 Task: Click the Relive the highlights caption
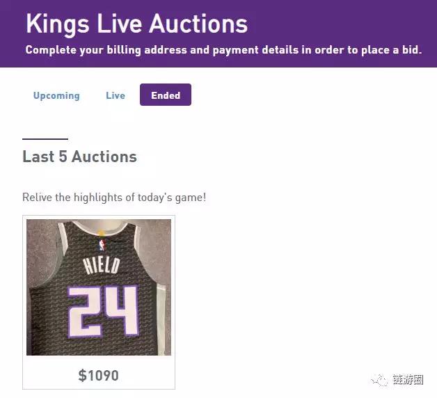click(x=114, y=198)
